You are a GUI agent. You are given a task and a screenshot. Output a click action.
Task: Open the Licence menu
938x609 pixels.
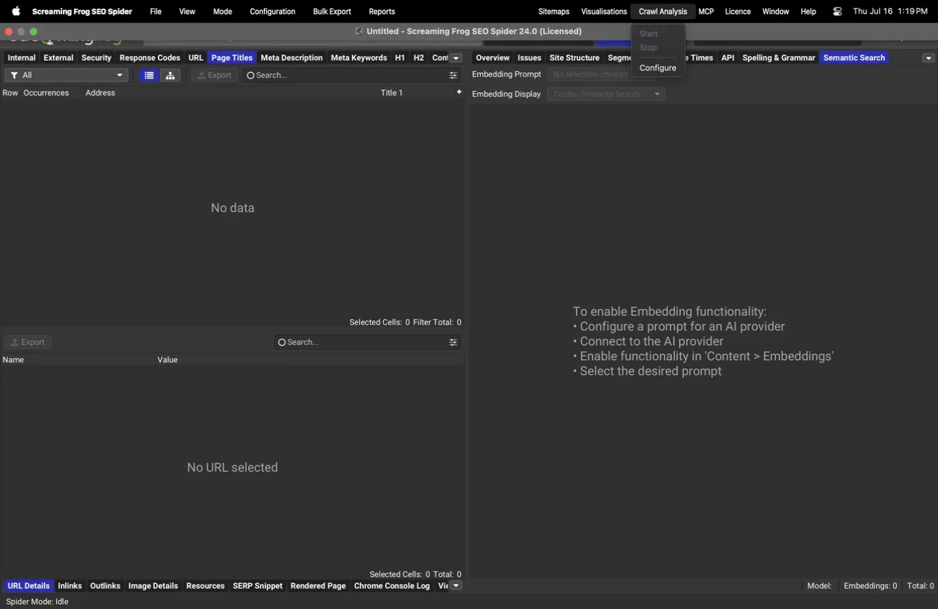tap(738, 12)
